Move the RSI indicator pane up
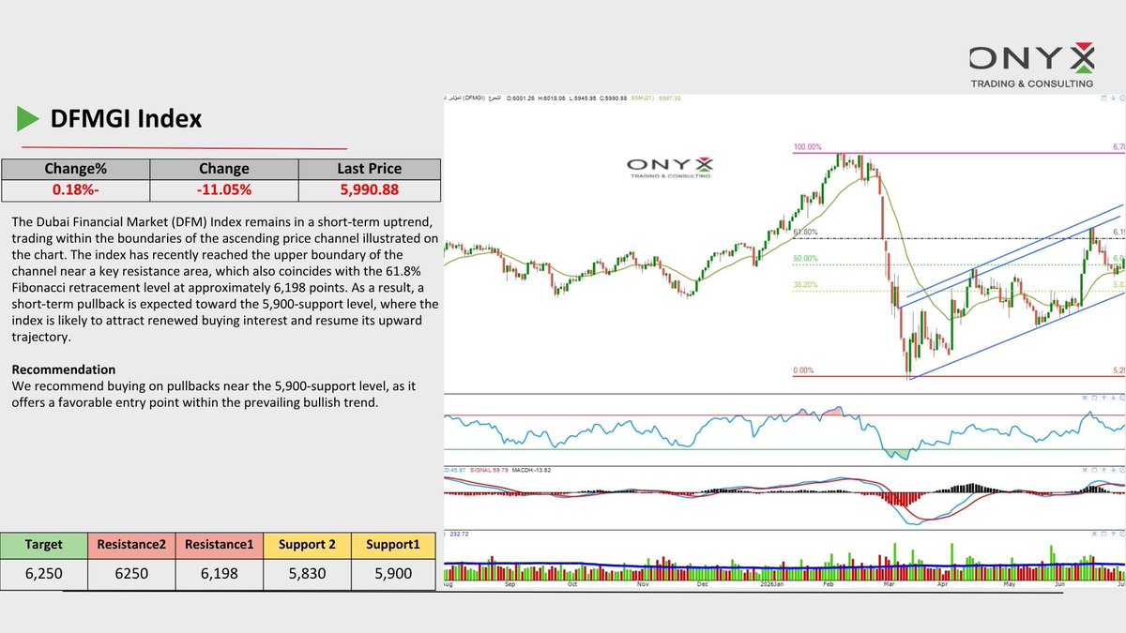The width and height of the screenshot is (1126, 633). (x=1103, y=398)
